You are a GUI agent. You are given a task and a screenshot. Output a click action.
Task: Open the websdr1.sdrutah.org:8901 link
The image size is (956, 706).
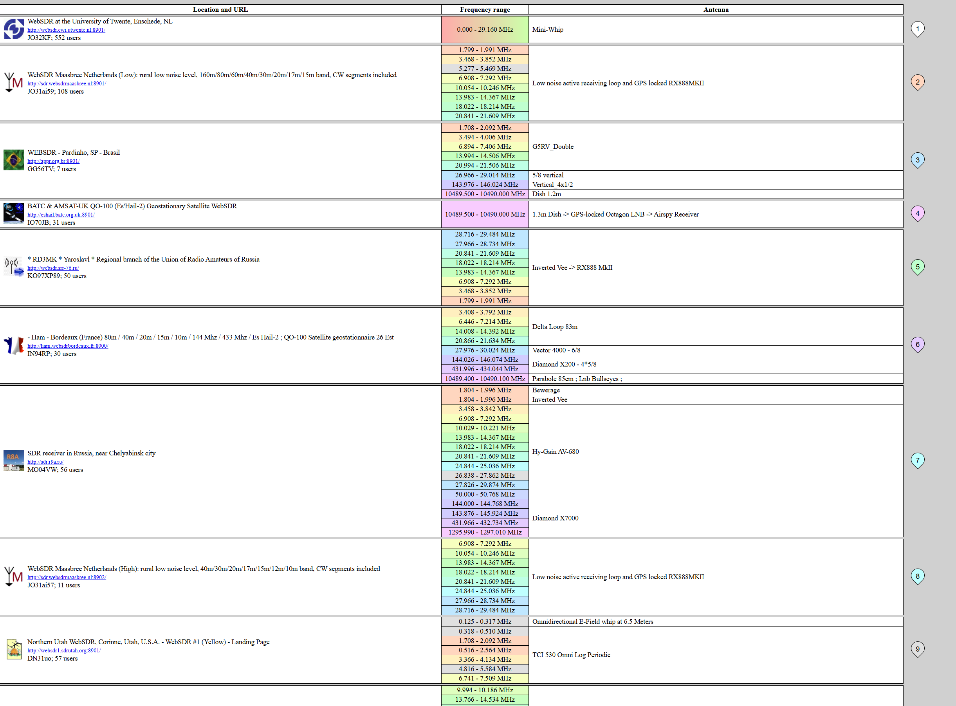(64, 650)
